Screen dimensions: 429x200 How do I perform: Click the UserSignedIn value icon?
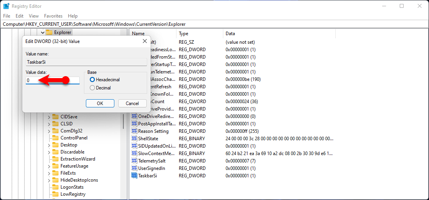134,168
